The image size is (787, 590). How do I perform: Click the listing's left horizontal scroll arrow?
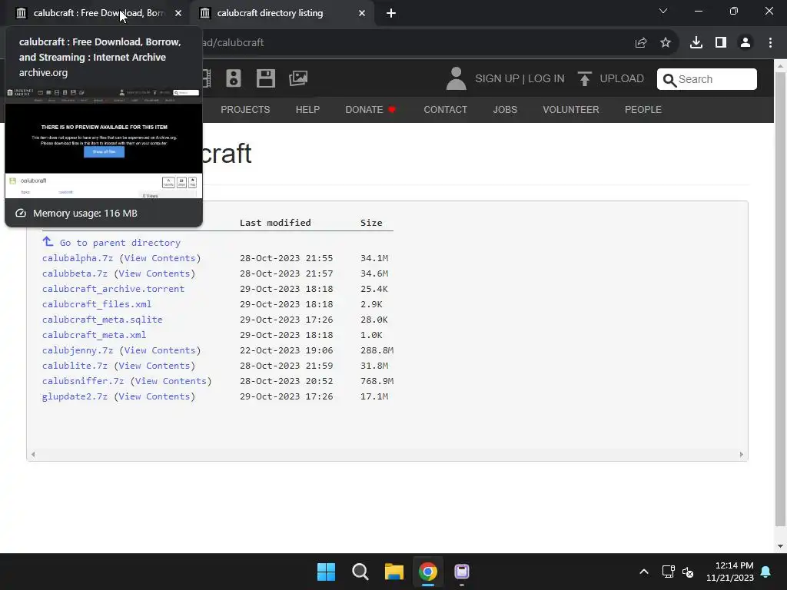[x=33, y=455]
